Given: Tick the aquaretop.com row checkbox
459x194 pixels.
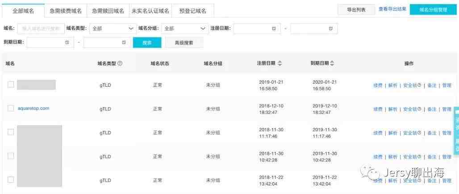Looking at the screenshot, I should [11, 108].
